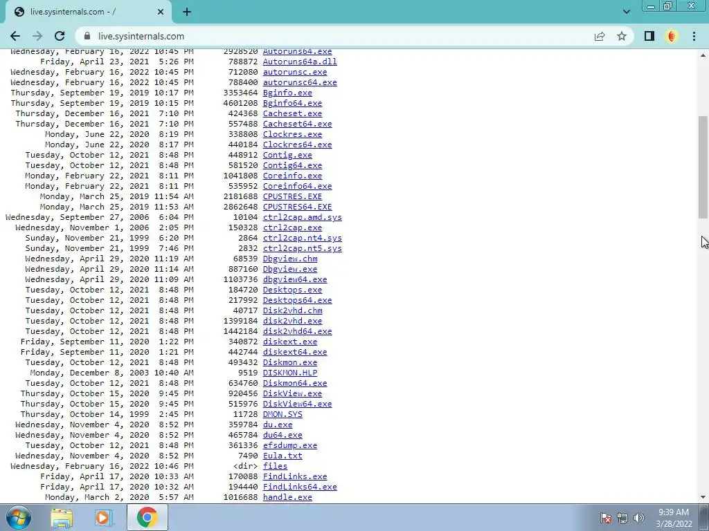The image size is (709, 531).
Task: Bookmark this page with the star
Action: 622,36
